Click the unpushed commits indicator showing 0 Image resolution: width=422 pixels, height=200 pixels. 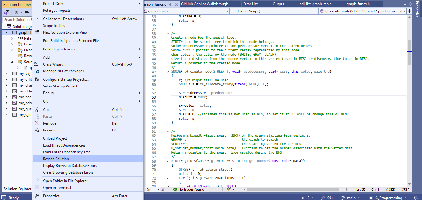pyautogui.click(x=308, y=198)
